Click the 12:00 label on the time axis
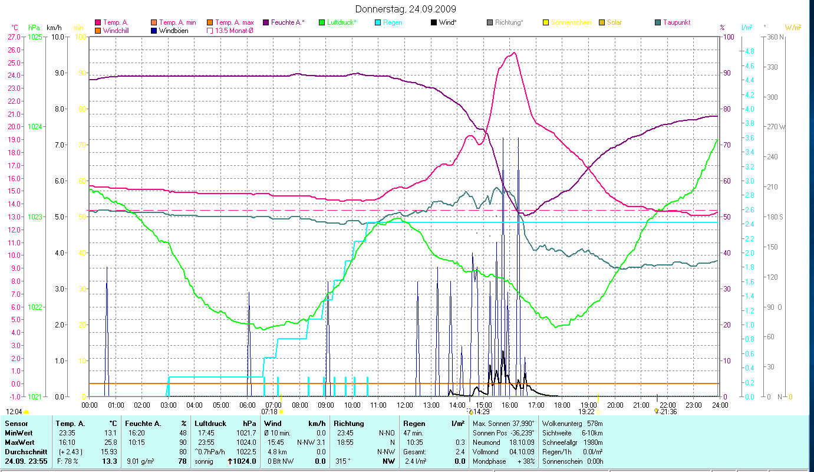The height and width of the screenshot is (472, 814). [x=405, y=405]
